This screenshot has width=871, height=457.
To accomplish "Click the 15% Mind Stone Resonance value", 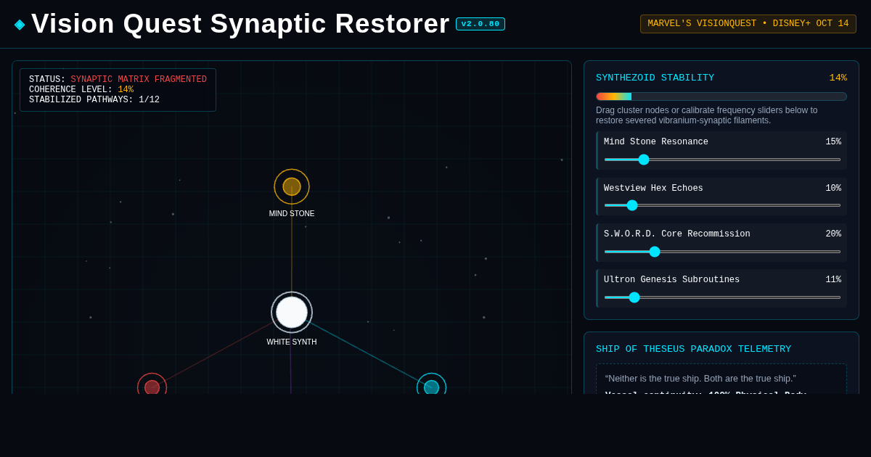I will pos(833,142).
